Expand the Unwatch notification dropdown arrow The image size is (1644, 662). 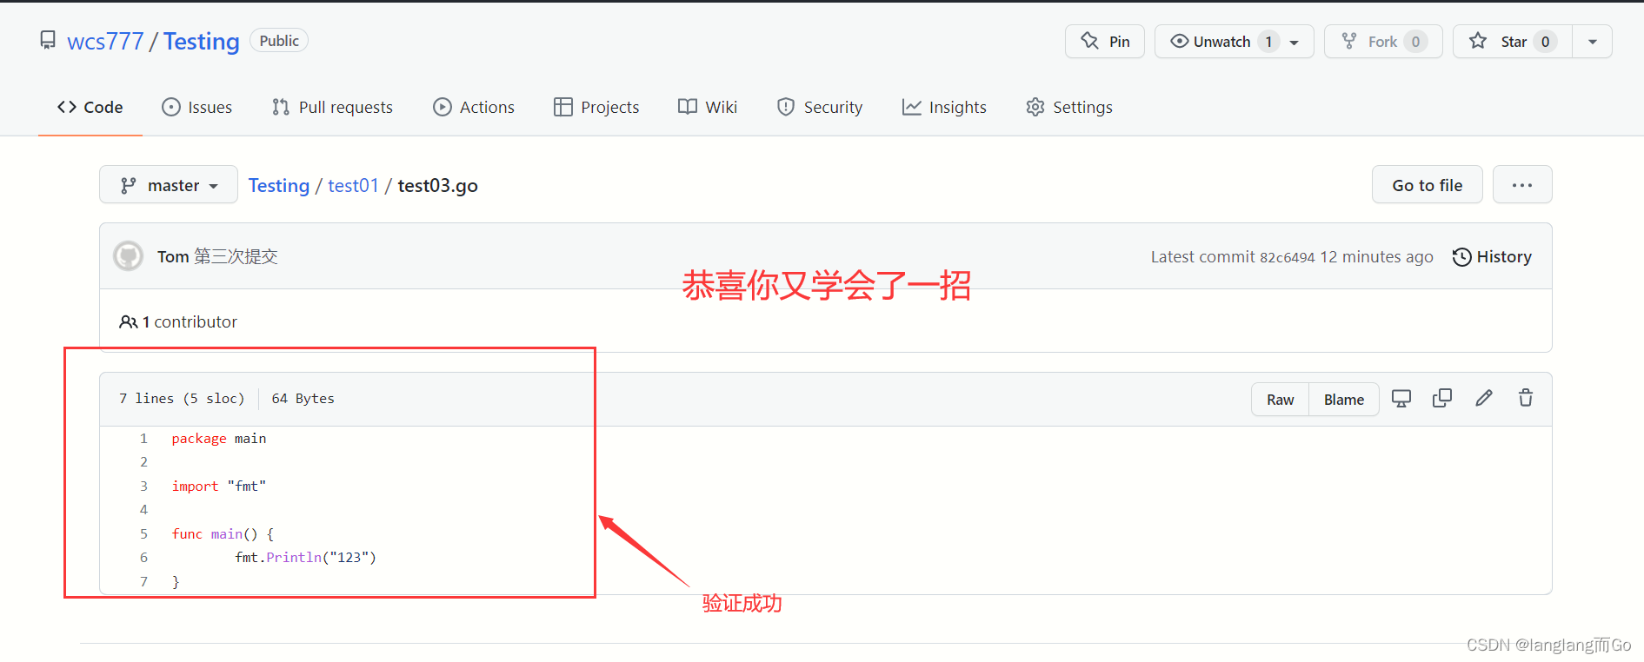[1295, 42]
